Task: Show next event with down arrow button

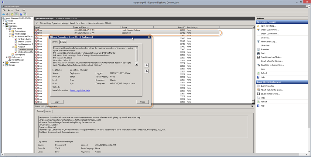Action: (147, 71)
